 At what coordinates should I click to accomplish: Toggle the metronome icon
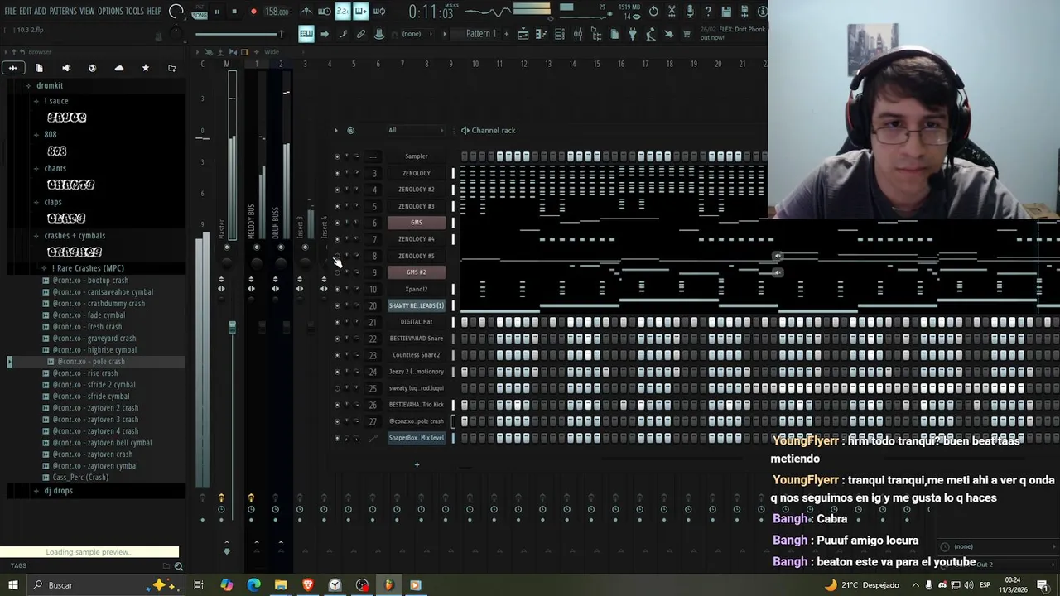pos(306,12)
